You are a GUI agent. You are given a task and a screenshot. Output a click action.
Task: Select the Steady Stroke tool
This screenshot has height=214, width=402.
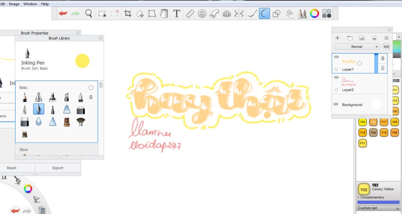[x=252, y=13]
